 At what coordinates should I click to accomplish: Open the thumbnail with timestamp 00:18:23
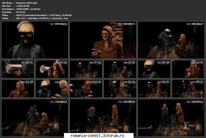pyautogui.click(x=18, y=69)
